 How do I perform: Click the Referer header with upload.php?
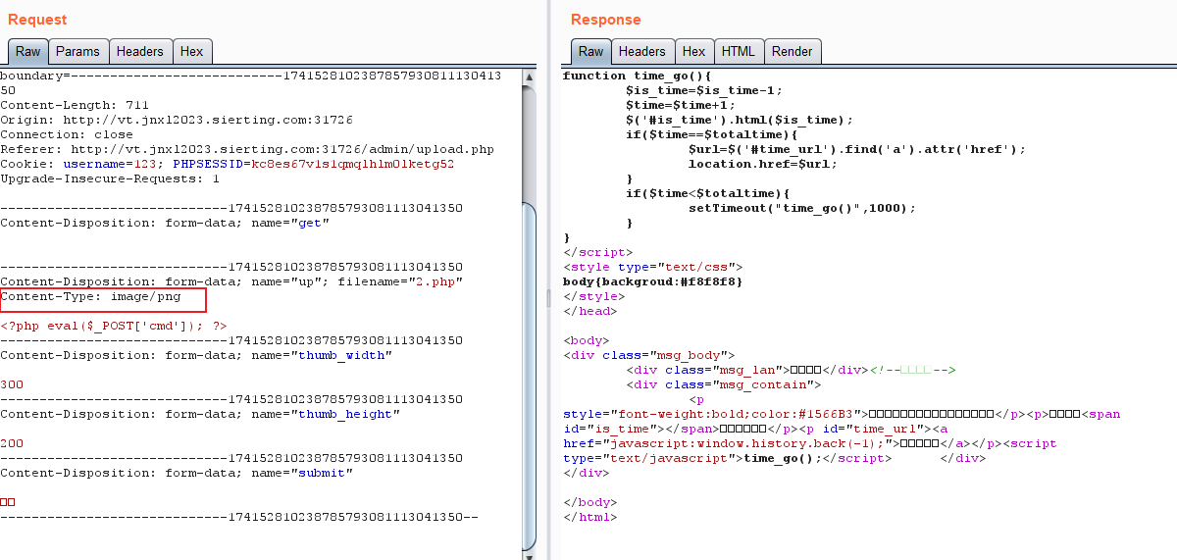247,149
